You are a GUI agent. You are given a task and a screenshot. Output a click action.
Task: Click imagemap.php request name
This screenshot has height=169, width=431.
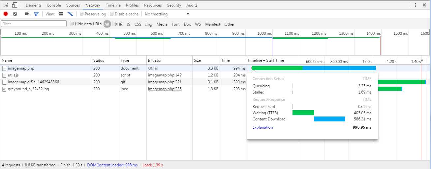click(x=21, y=68)
